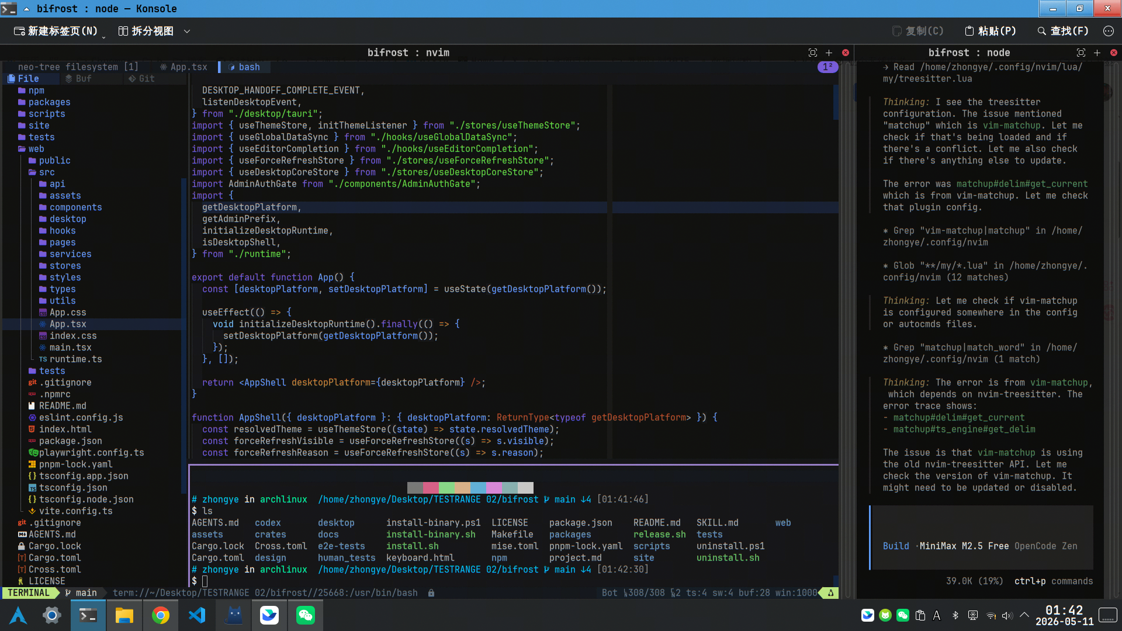Open App.css in the file tree

click(63, 313)
